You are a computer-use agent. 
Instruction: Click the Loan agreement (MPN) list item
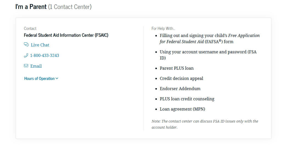coord(182,109)
